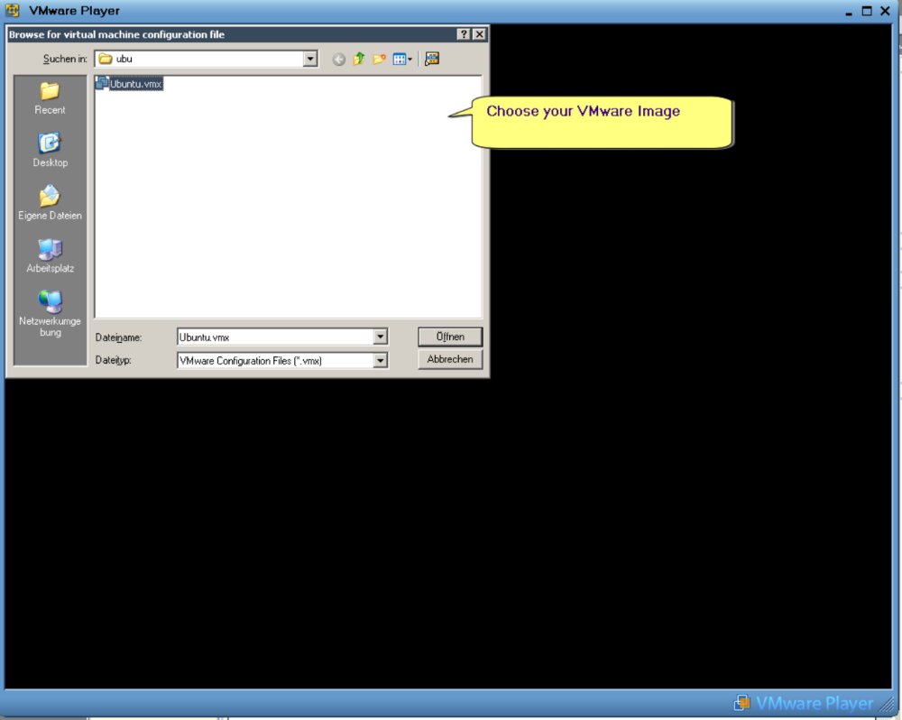Screen dimensions: 902x720
Task: Click the dialog help question mark button
Action: click(464, 34)
